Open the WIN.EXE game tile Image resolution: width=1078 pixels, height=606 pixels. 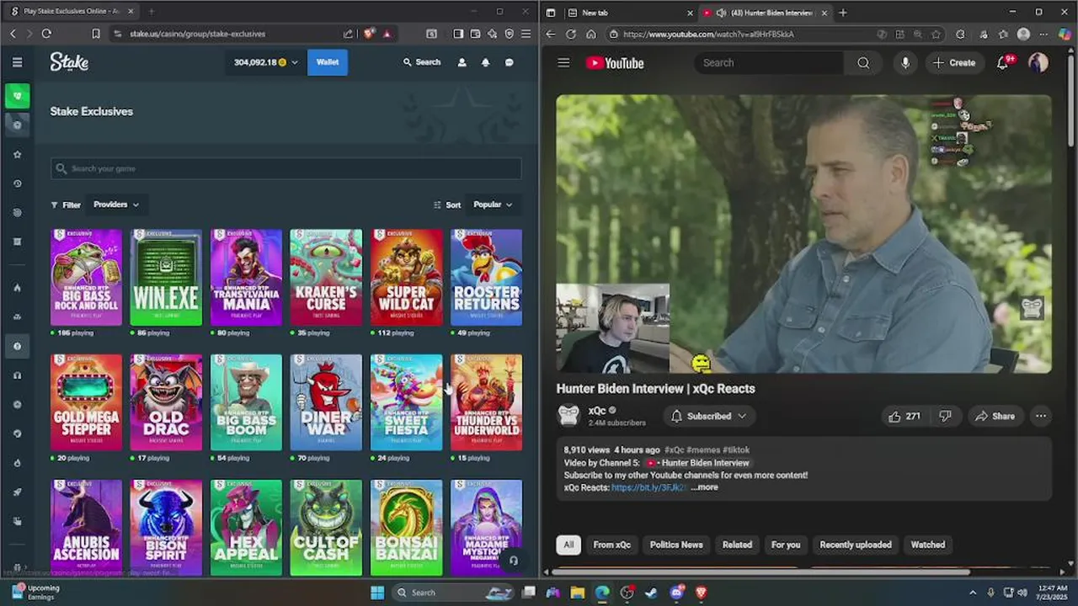point(166,277)
